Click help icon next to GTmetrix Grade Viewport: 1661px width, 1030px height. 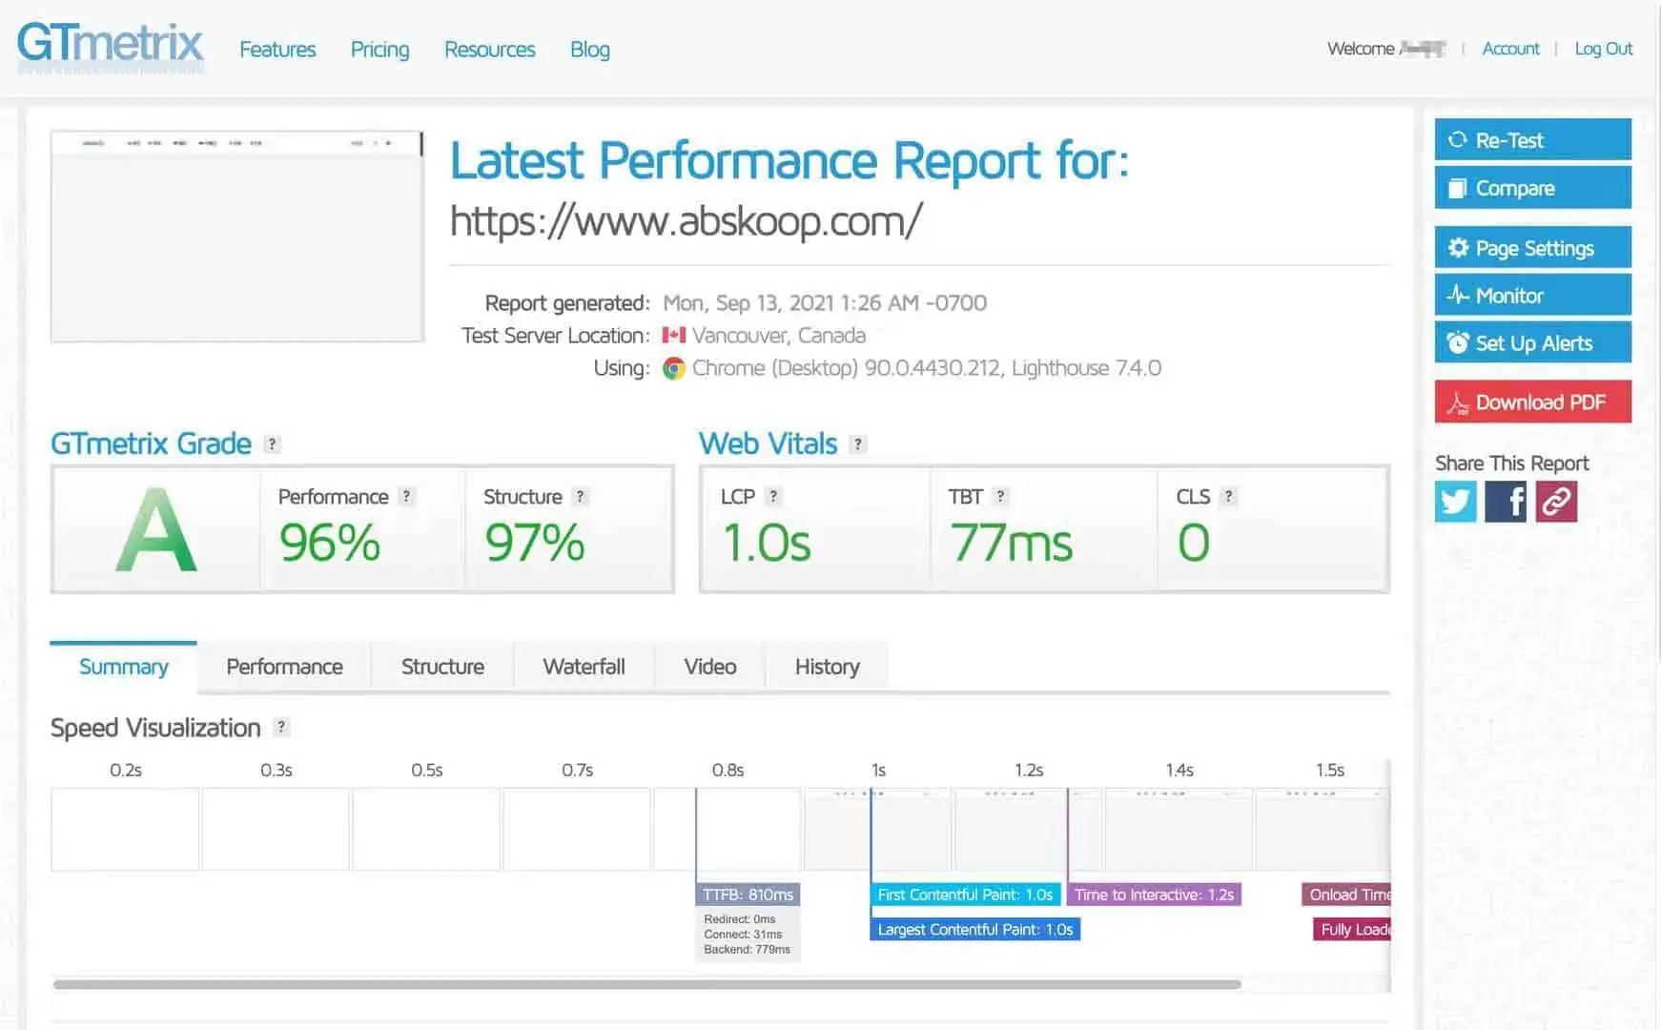point(272,444)
